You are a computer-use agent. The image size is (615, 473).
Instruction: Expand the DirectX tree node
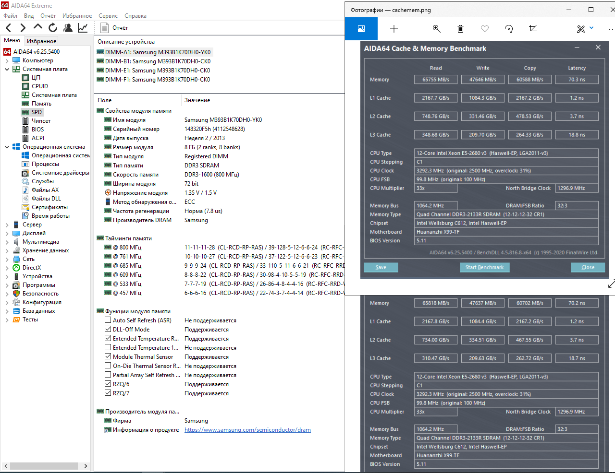pos(7,268)
